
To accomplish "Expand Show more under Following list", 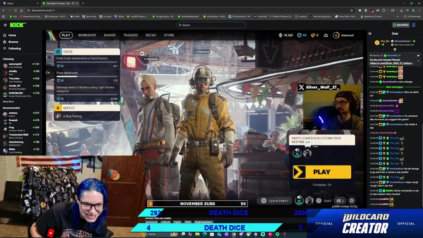I will (8, 102).
